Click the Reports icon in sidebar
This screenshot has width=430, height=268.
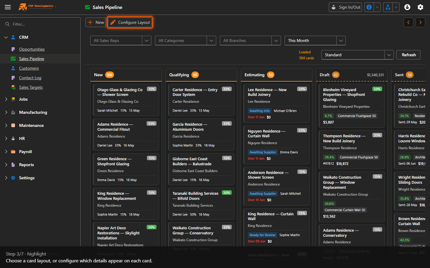point(13,165)
